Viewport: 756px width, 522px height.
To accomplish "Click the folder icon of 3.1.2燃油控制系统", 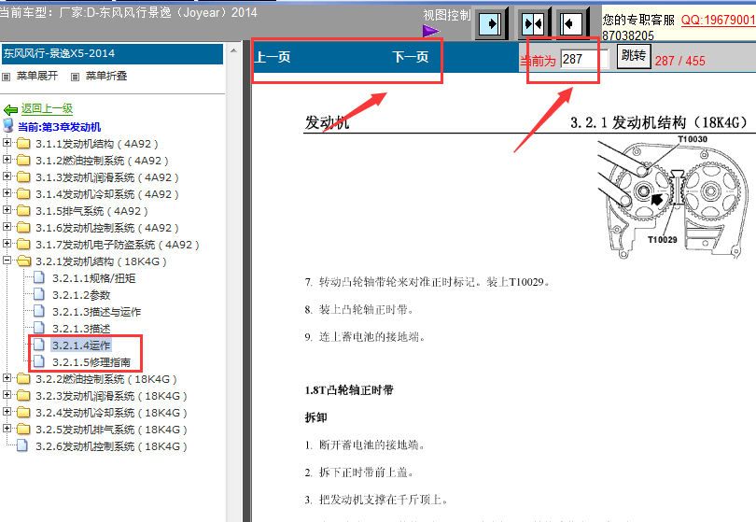I will tap(23, 161).
